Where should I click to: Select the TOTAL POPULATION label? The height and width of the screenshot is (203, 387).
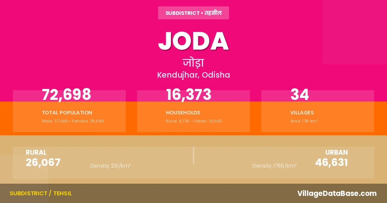point(67,113)
